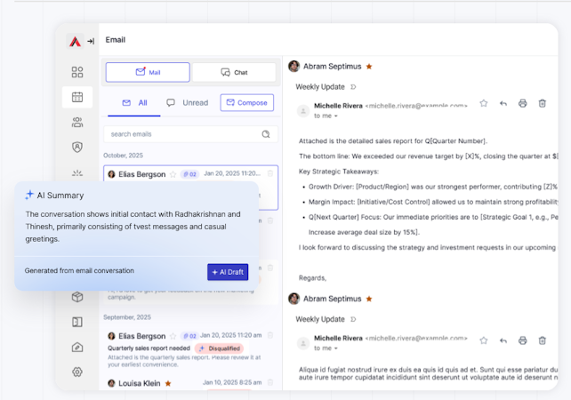The image size is (571, 400).
Task: Click label icon next to second Weekly Update
Action: (x=353, y=319)
